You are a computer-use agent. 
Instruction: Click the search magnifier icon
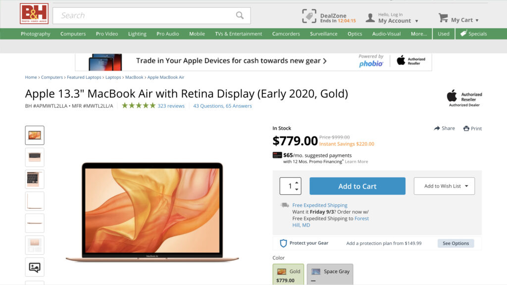click(240, 15)
